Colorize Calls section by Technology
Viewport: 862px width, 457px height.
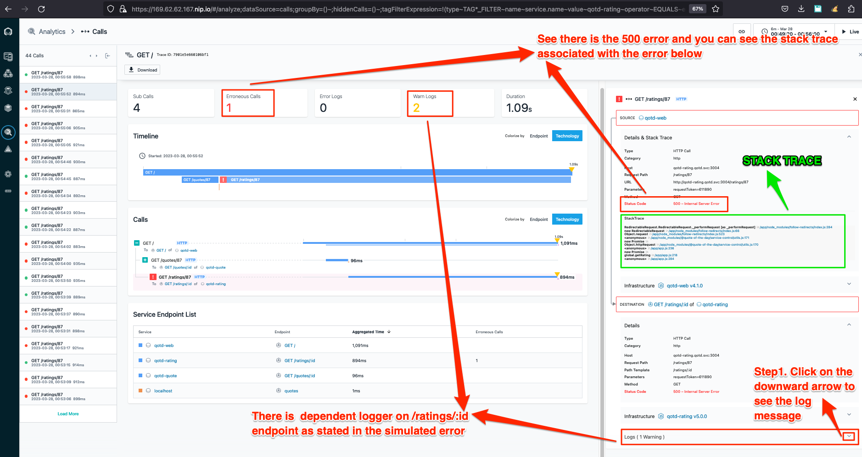pos(567,220)
